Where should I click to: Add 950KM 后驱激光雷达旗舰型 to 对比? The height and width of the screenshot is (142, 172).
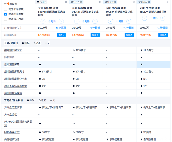[86, 21]
